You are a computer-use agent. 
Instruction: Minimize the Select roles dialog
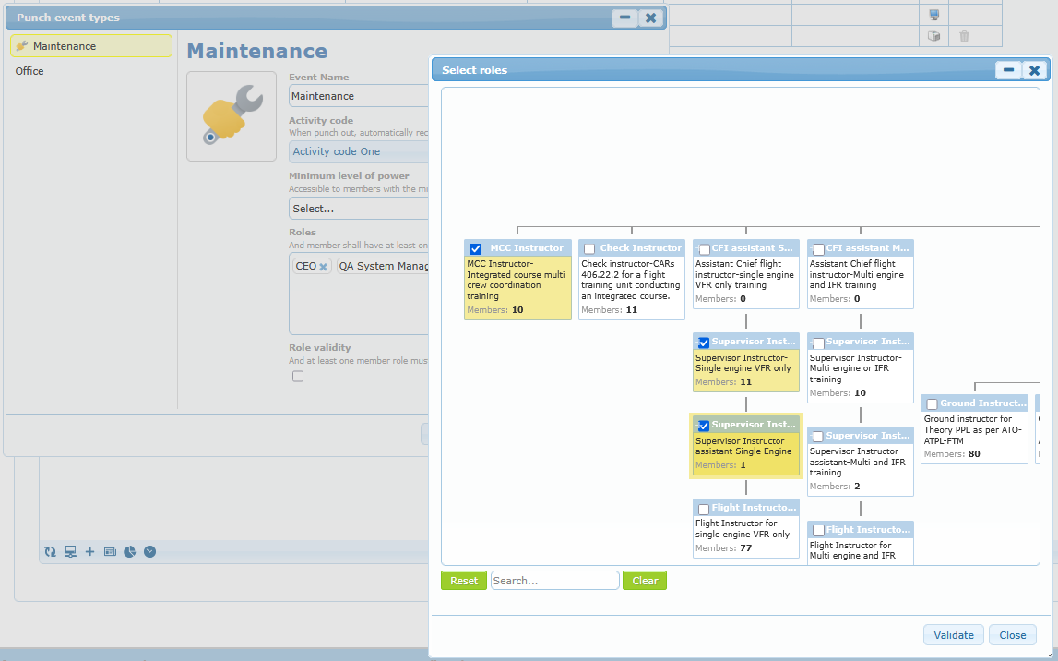1008,70
